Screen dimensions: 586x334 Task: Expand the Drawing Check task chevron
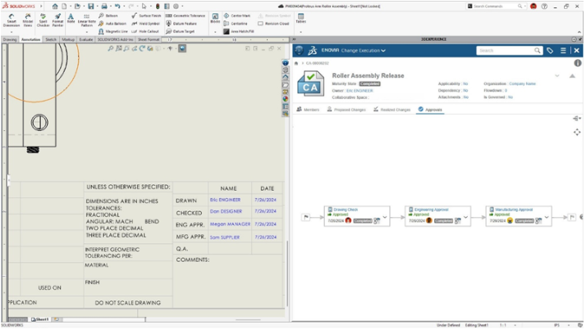click(385, 217)
